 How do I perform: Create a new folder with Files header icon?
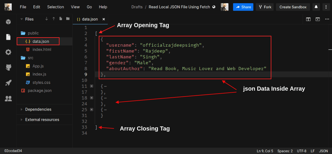68,19
